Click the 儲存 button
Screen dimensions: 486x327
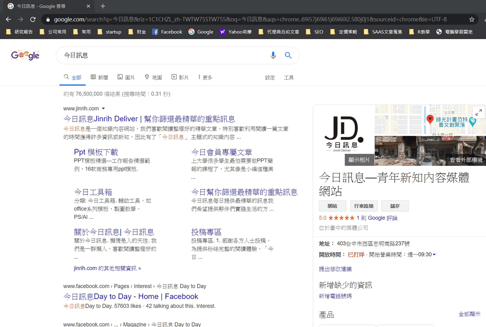pos(395,206)
